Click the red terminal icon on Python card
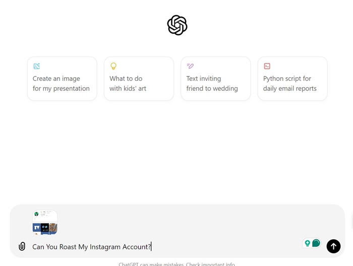The image size is (353, 266). point(267,66)
